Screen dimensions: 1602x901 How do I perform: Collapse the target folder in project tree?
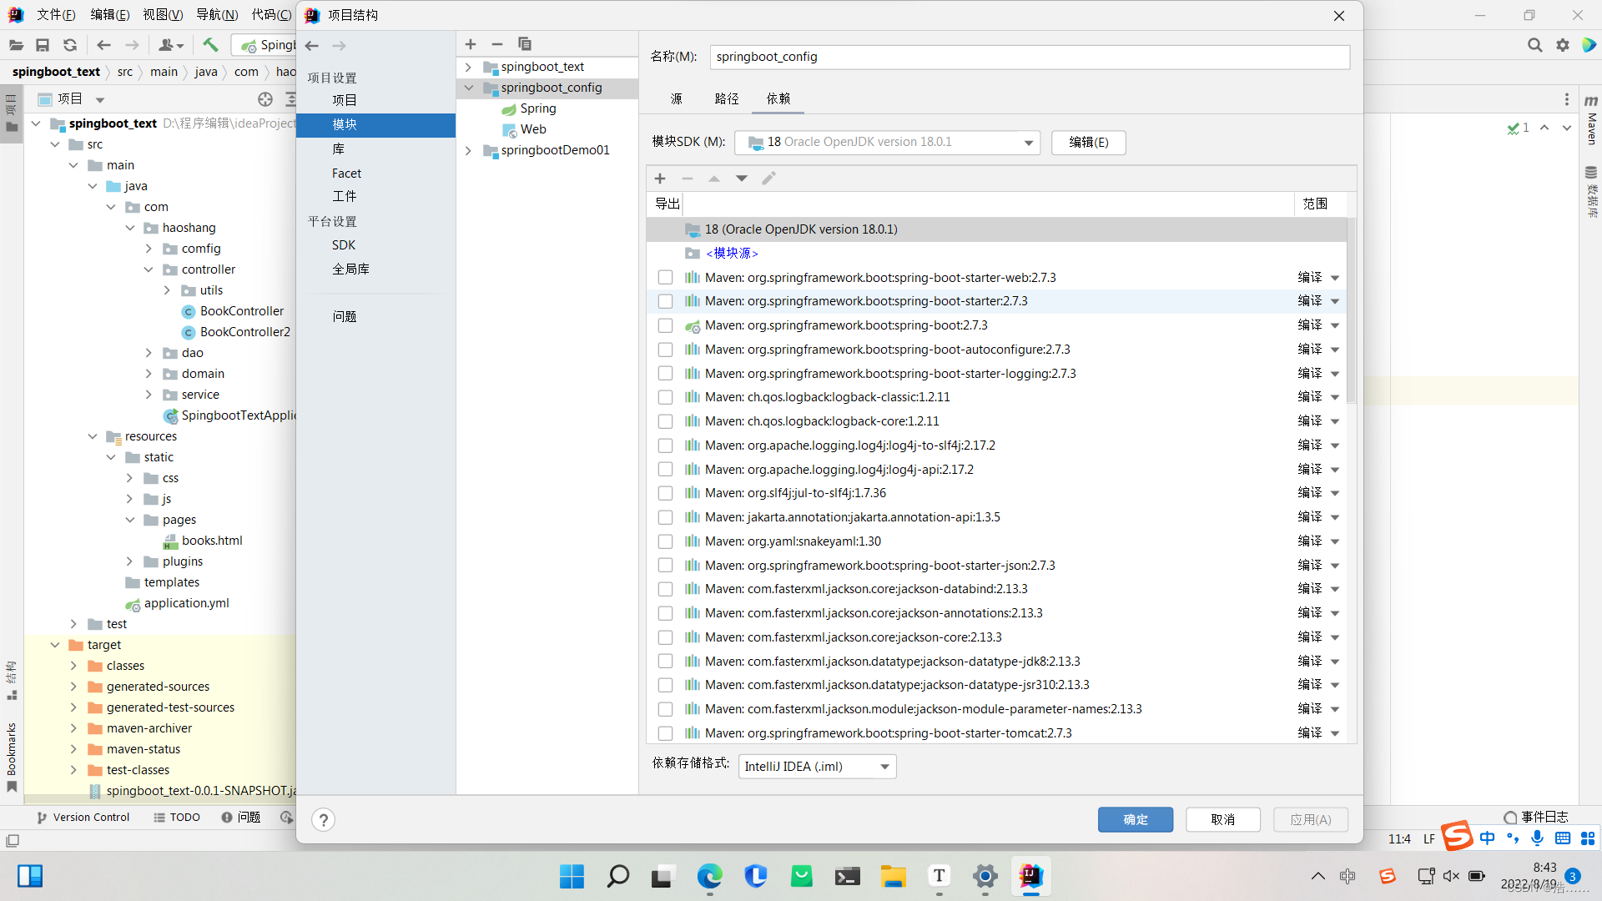coord(55,645)
